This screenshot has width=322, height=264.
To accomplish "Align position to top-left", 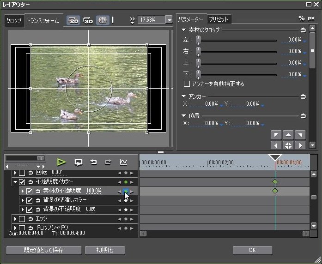I will tap(276, 135).
